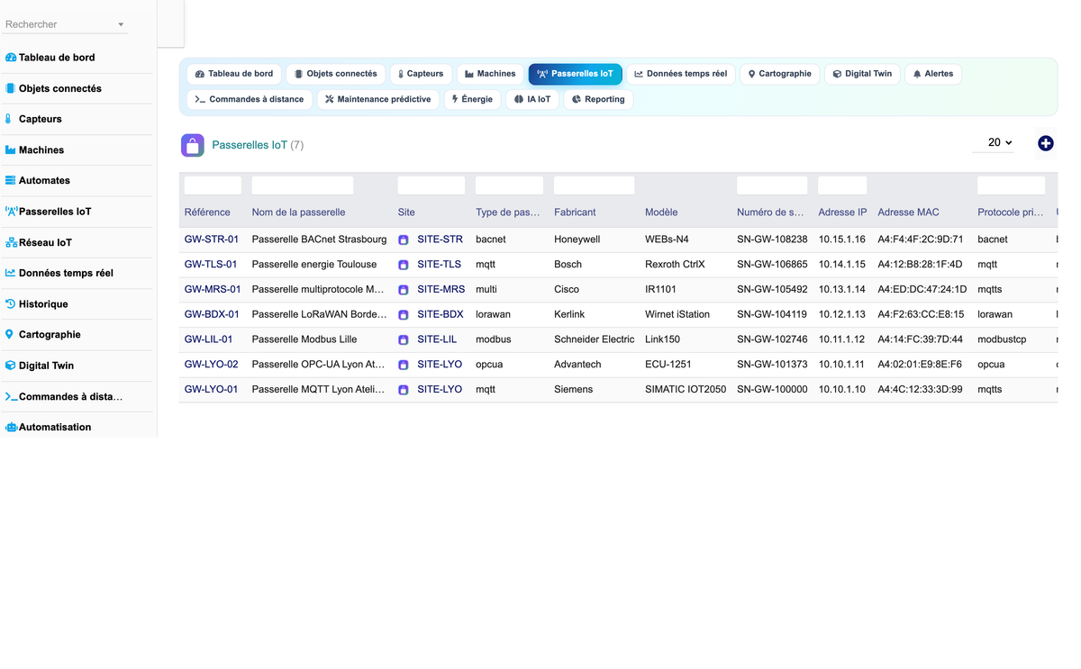Follow the SITE-STR site link
This screenshot has width=1081, height=669.
point(440,240)
